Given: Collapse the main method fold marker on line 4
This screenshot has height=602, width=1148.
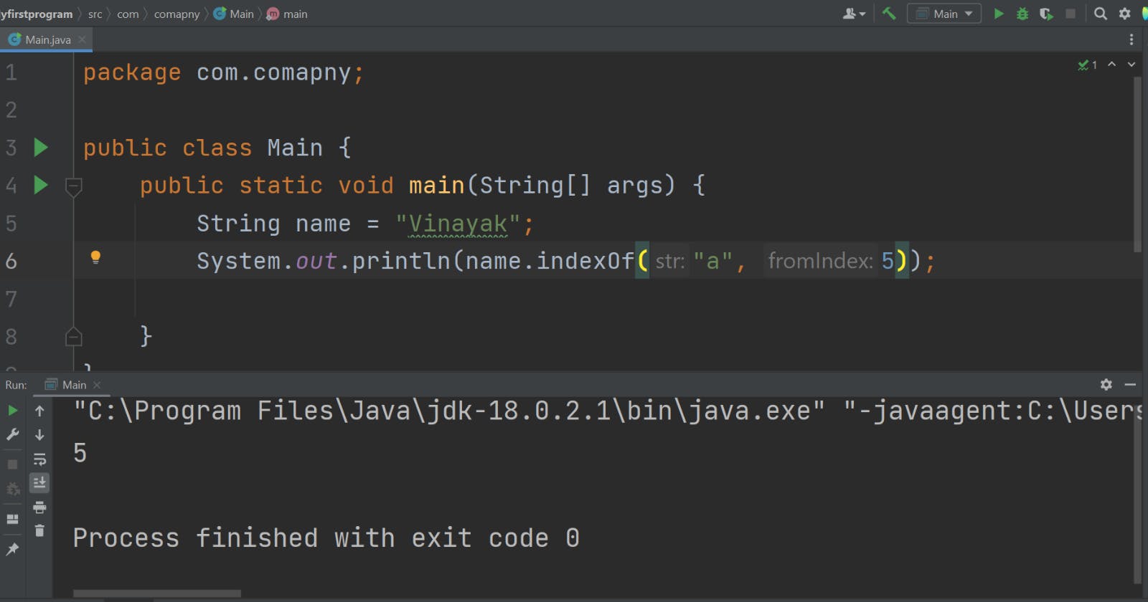Looking at the screenshot, I should point(73,186).
